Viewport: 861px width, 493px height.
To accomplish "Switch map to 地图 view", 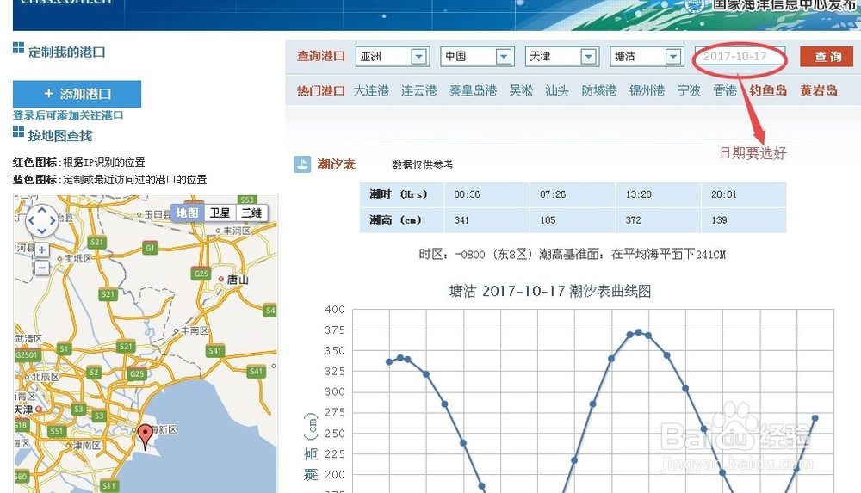I will pyautogui.click(x=187, y=213).
